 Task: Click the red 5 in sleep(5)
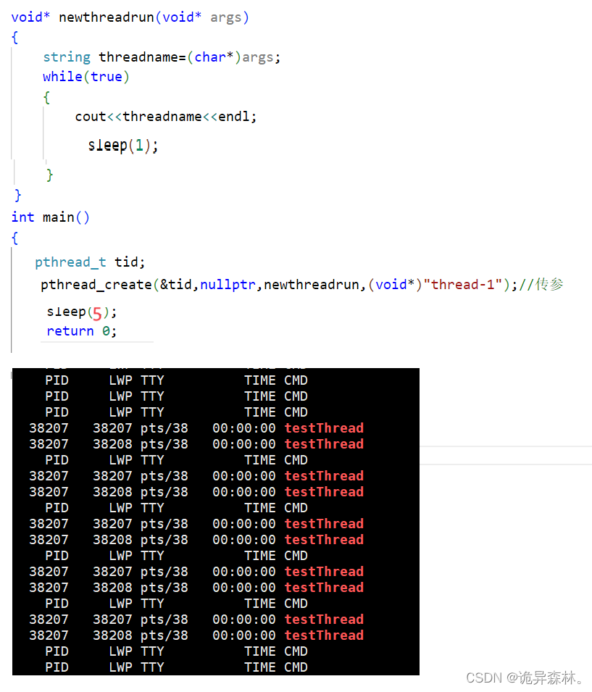point(97,314)
